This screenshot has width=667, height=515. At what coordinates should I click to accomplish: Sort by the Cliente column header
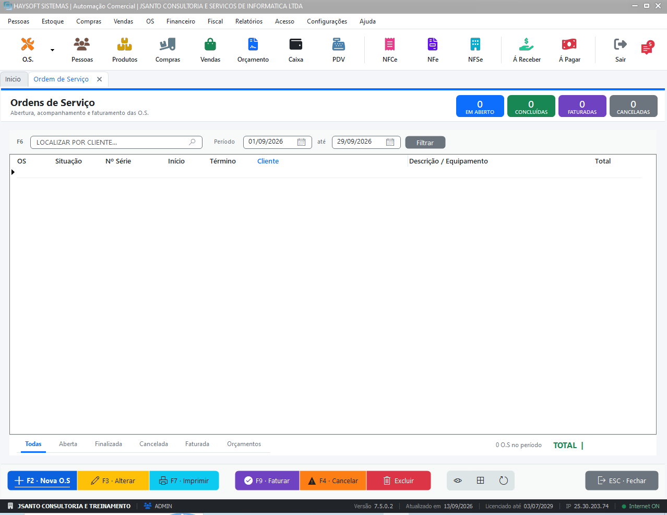(268, 161)
